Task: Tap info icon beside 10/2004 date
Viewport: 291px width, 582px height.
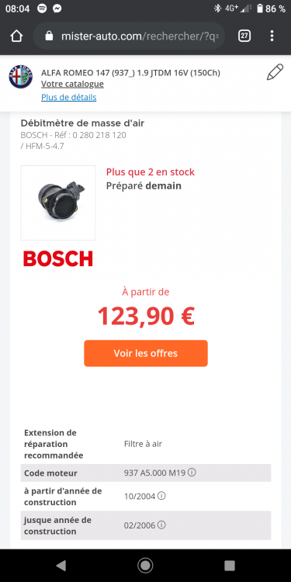Action: tap(161, 496)
